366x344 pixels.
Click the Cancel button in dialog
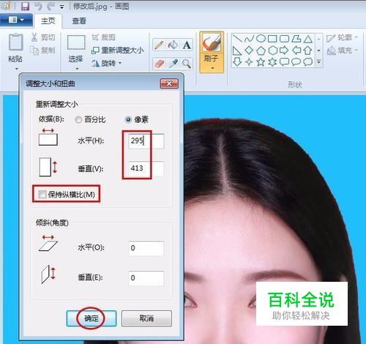[146, 318]
